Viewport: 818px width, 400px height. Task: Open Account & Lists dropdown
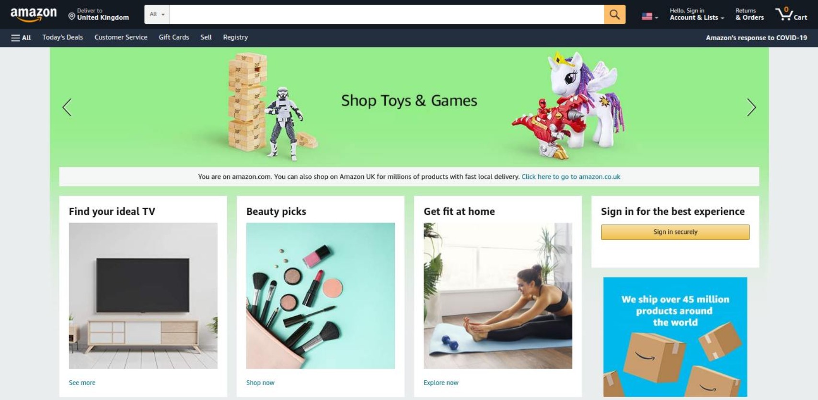pyautogui.click(x=697, y=14)
